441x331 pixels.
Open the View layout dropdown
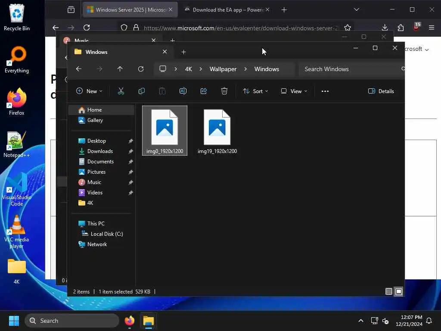[x=294, y=91]
